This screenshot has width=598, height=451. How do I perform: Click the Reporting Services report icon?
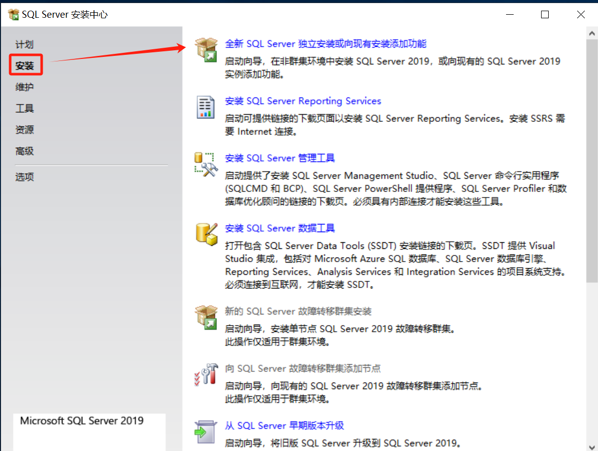click(x=206, y=107)
